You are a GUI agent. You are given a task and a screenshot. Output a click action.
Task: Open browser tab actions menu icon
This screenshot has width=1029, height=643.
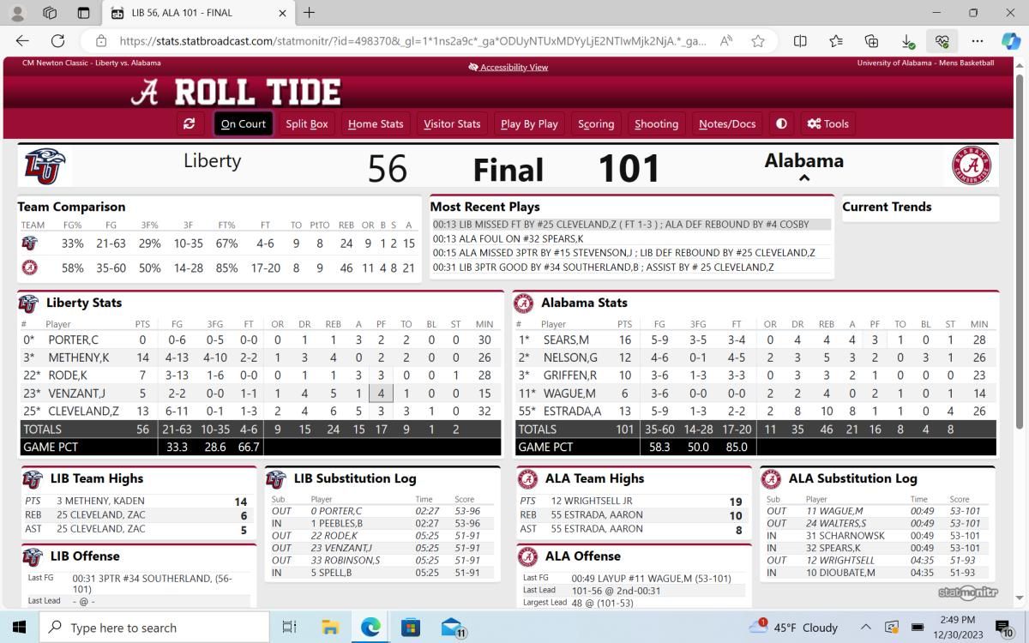(x=83, y=13)
